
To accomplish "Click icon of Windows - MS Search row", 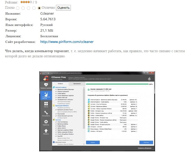I will (x=89, y=131).
